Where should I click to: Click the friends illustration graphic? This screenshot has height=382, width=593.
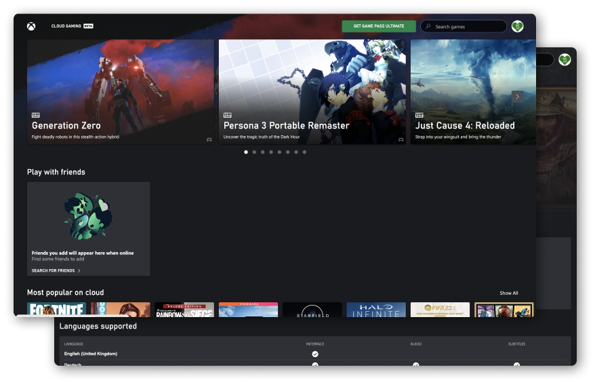(x=88, y=216)
